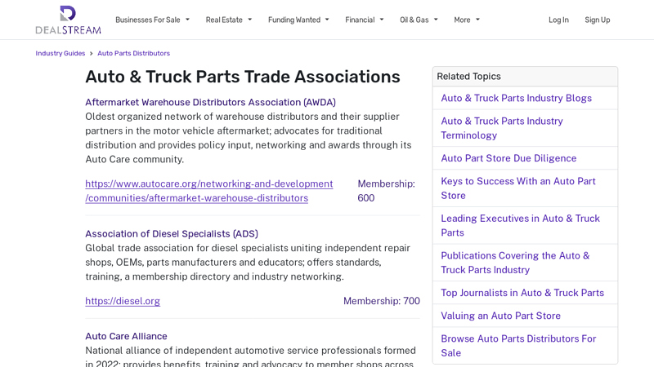Click the Log In link
The width and height of the screenshot is (654, 367).
point(558,20)
